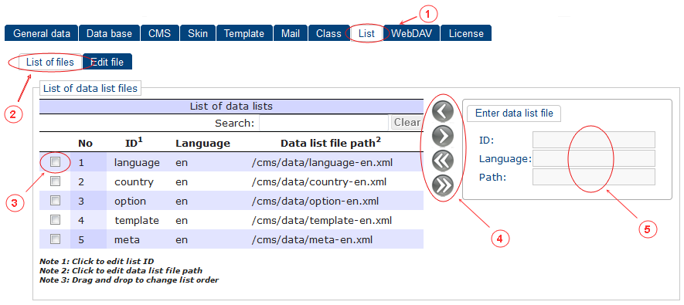Screen dimensions: 684x305
Task: Click row number 3 cell
Action: [x=89, y=201]
